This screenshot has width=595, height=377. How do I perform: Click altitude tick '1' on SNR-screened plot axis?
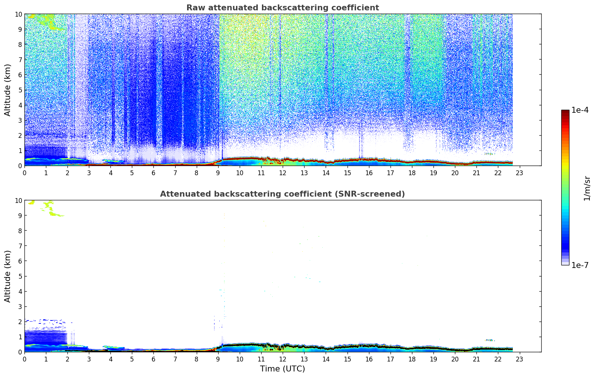[x=20, y=337]
